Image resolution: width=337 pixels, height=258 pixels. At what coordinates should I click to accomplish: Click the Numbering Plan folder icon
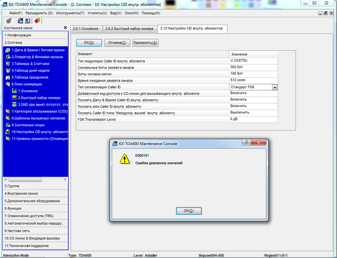pyautogui.click(x=8, y=84)
